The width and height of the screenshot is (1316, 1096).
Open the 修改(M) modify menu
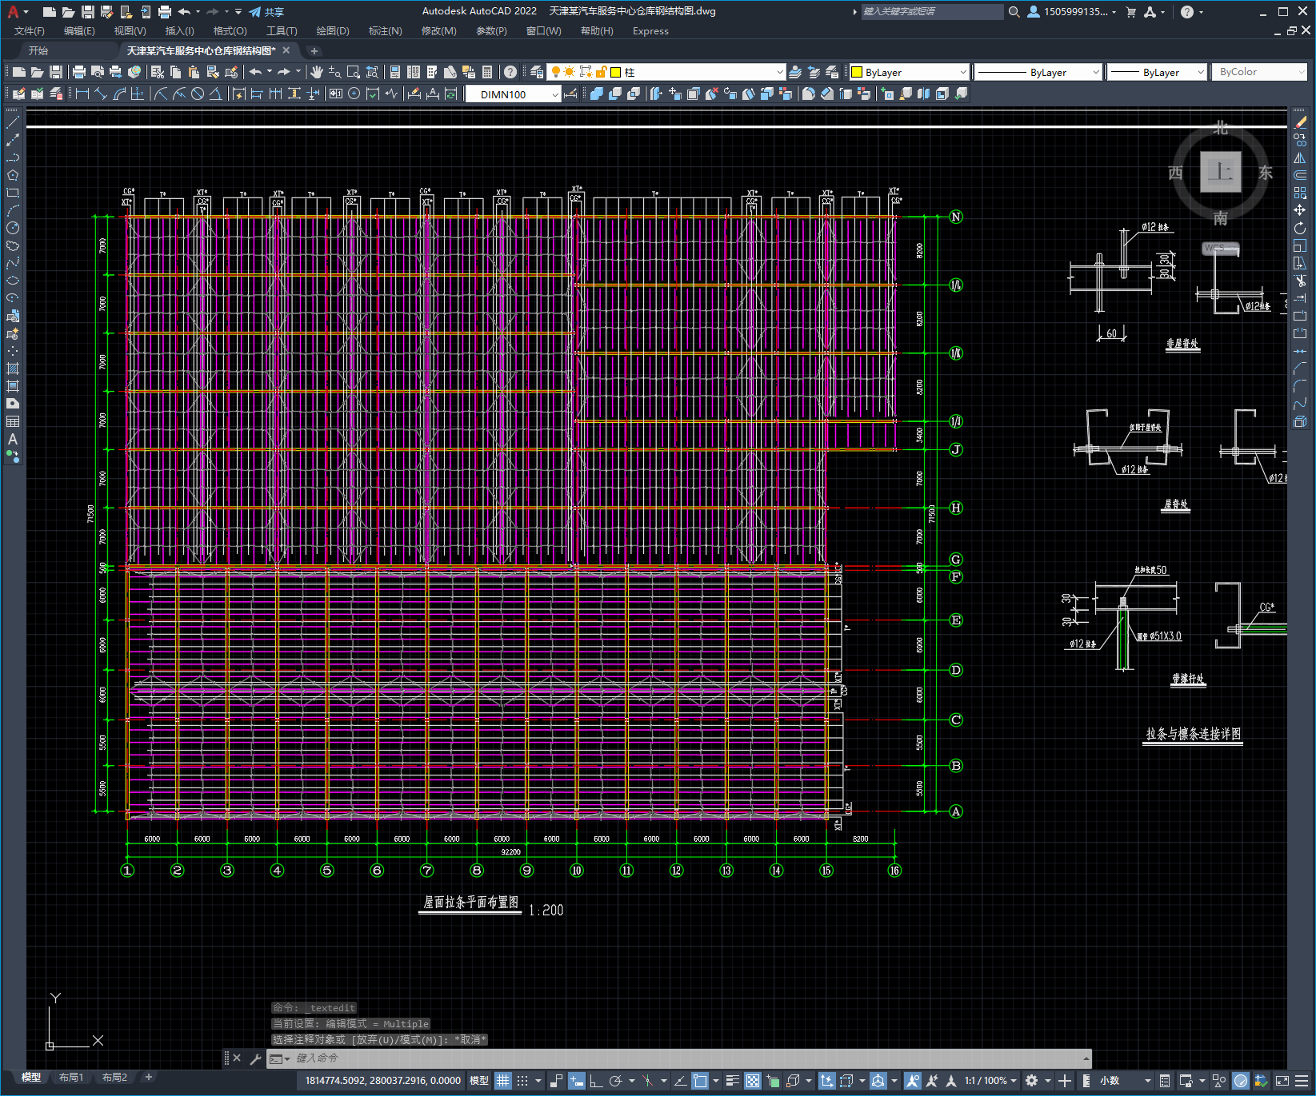coord(438,31)
